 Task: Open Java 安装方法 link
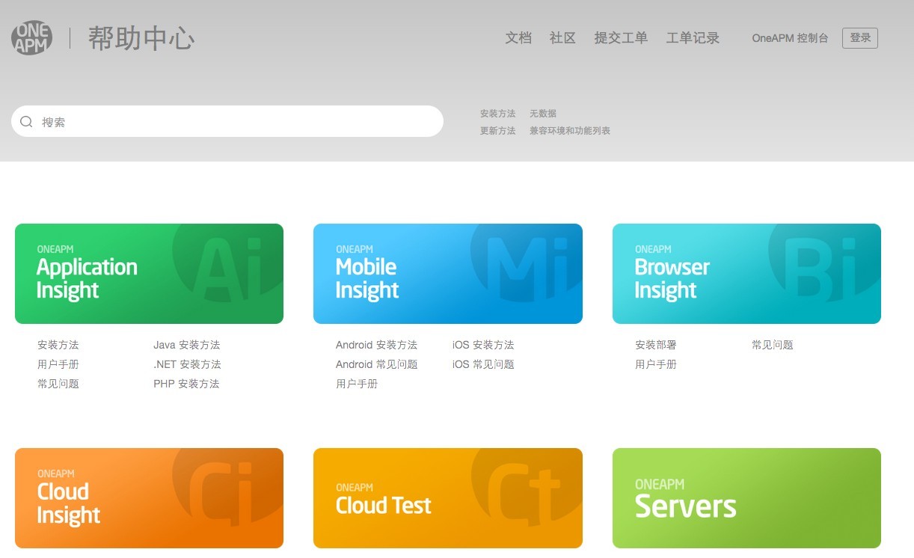(x=187, y=345)
